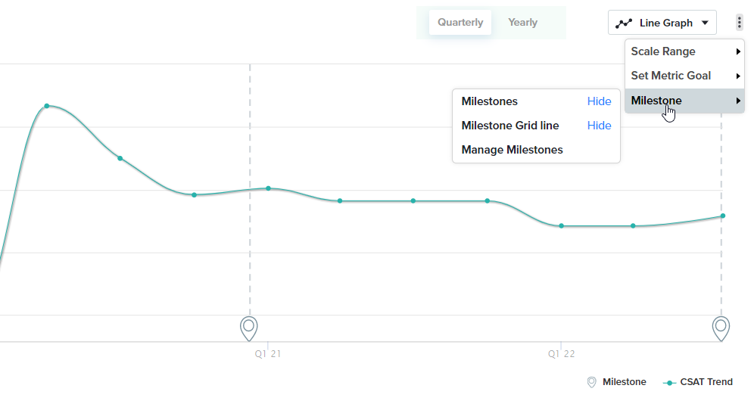Click the three-dot more options icon
The width and height of the screenshot is (754, 404).
pos(739,23)
